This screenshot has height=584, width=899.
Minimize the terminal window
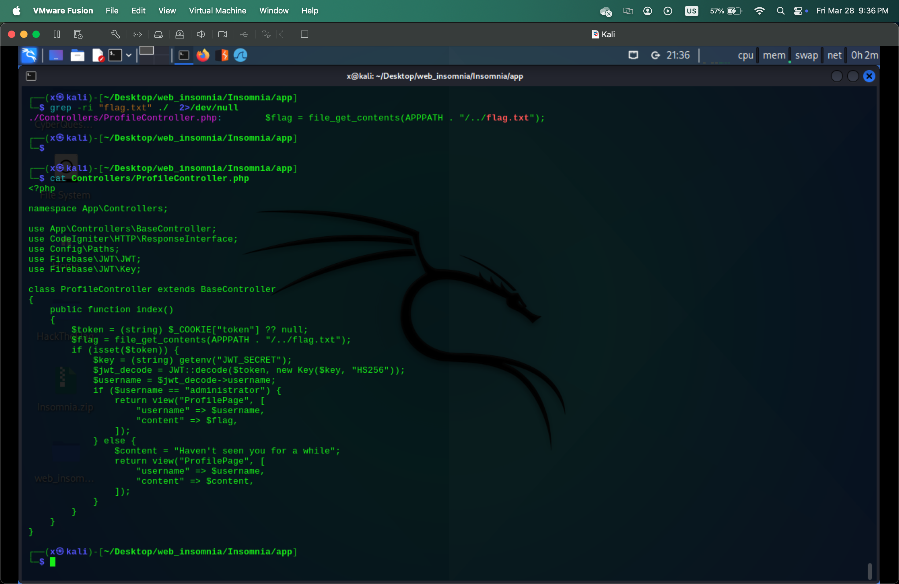(x=837, y=76)
